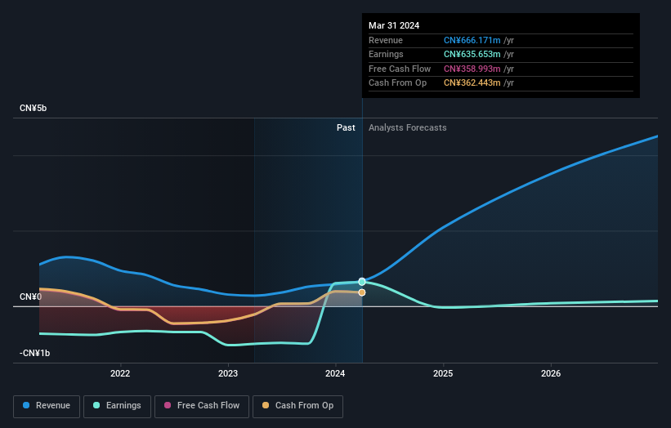Click the Mar 31 2024 tooltip date
Screen dimensions: 671x428
pos(394,25)
